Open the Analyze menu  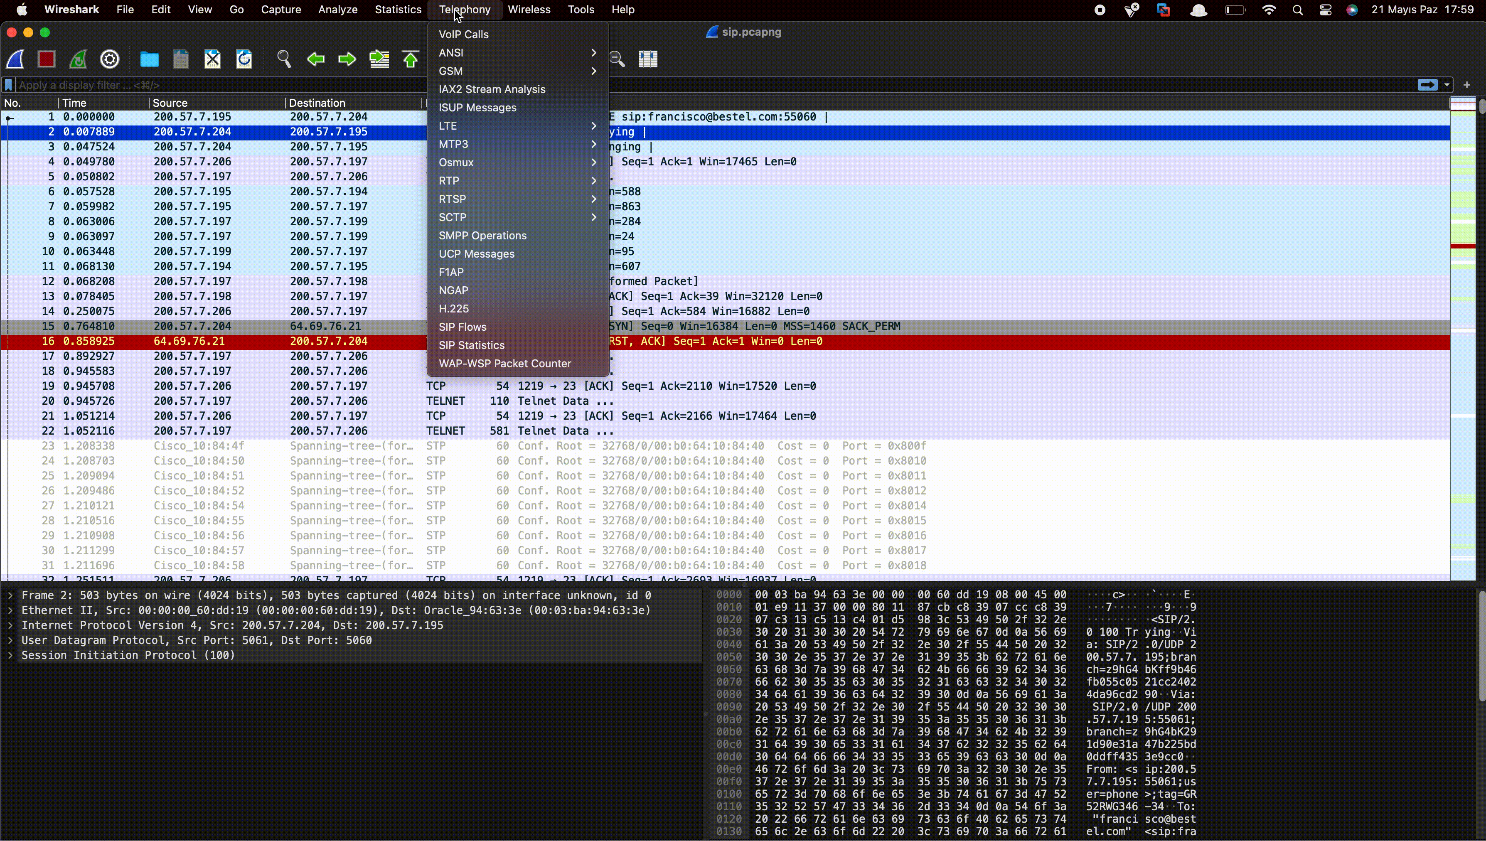click(338, 10)
